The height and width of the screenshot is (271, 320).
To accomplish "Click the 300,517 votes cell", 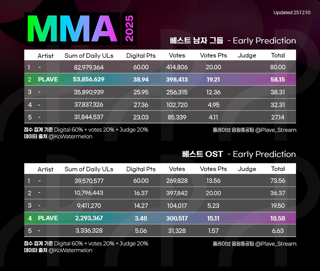I will click(x=177, y=218).
